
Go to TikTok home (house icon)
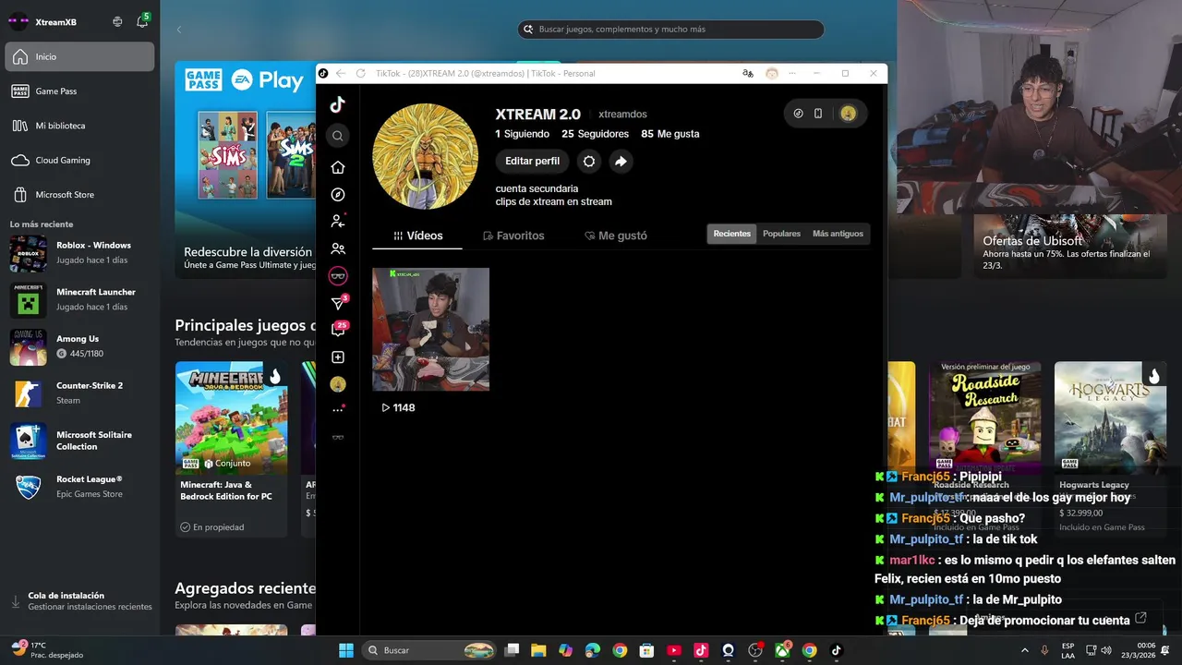(x=338, y=167)
